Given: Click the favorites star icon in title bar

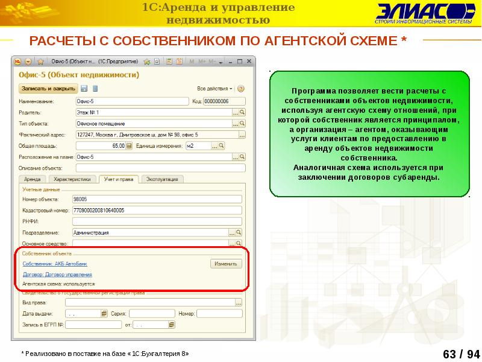Looking at the screenshot, I should click(x=41, y=62).
